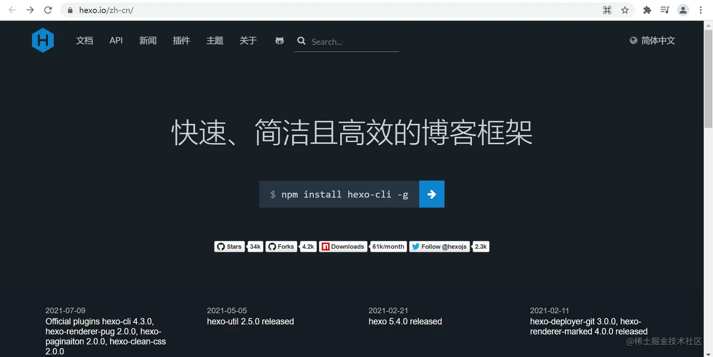
Task: Open the 文档 menu item
Action: [x=84, y=41]
